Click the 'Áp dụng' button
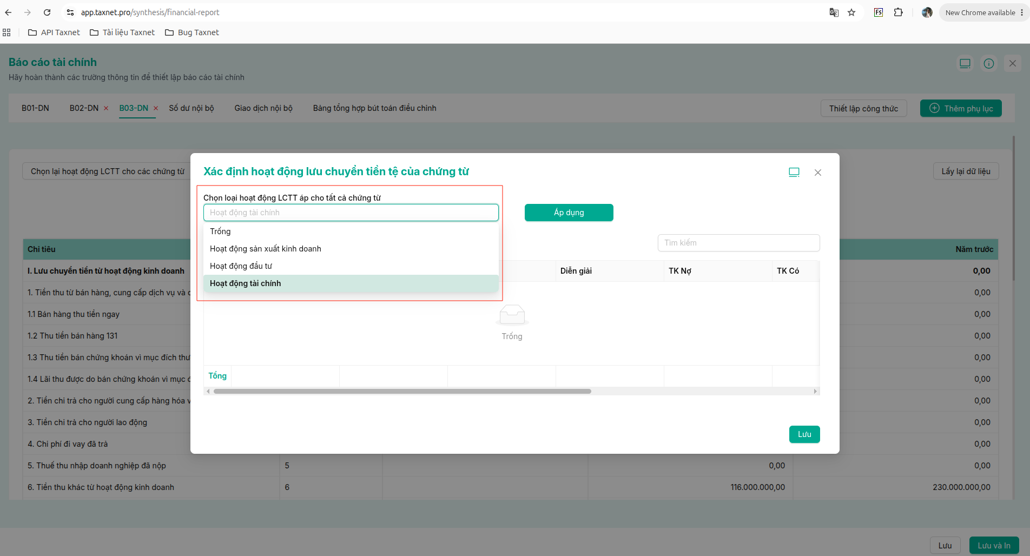 (569, 213)
